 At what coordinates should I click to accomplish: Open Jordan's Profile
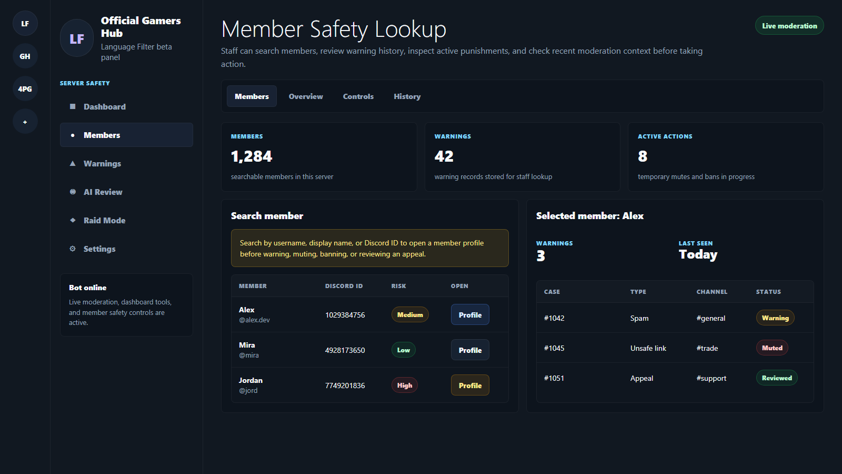(x=470, y=386)
